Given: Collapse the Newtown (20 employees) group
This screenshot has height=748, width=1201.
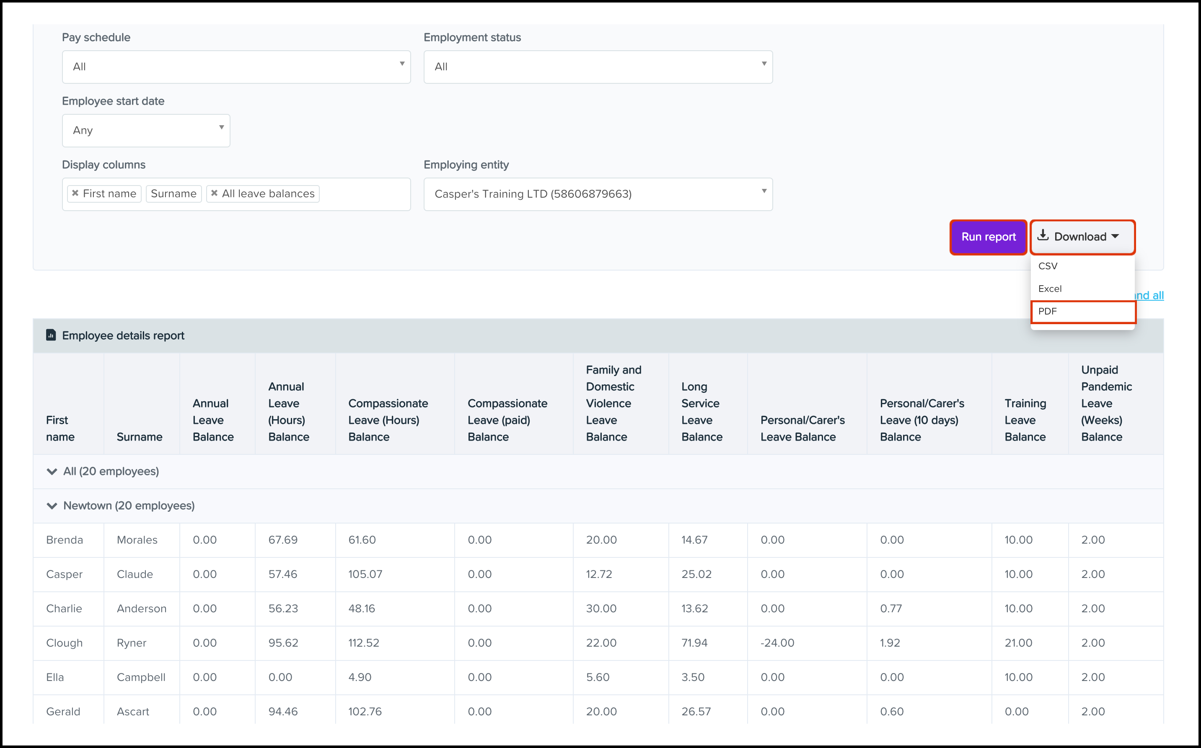Looking at the screenshot, I should [52, 506].
